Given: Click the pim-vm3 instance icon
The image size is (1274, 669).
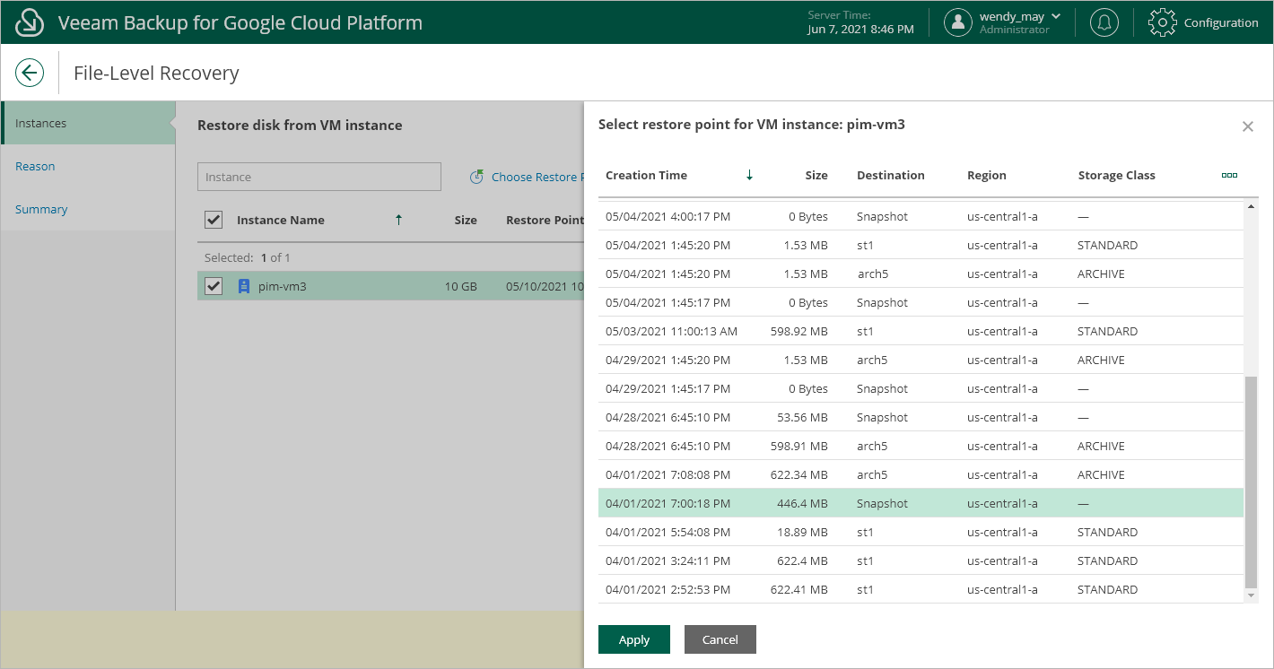Looking at the screenshot, I should click(243, 286).
